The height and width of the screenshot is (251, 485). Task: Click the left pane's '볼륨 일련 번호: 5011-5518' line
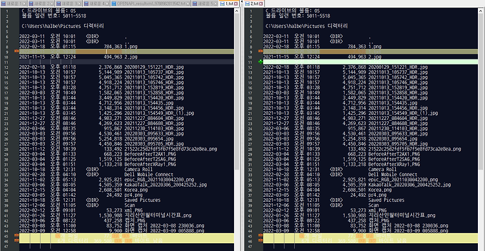(54, 15)
